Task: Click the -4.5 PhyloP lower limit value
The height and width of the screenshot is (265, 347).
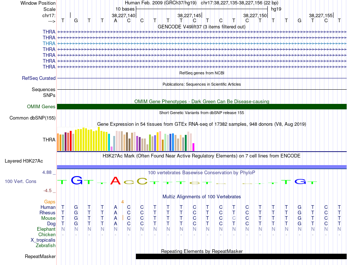Action: pos(47,191)
